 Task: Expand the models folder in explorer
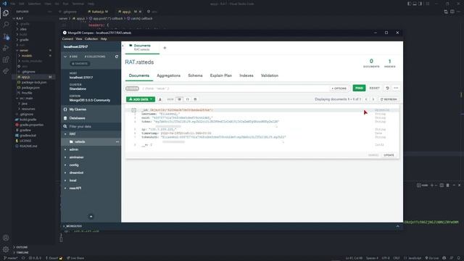(x=27, y=56)
